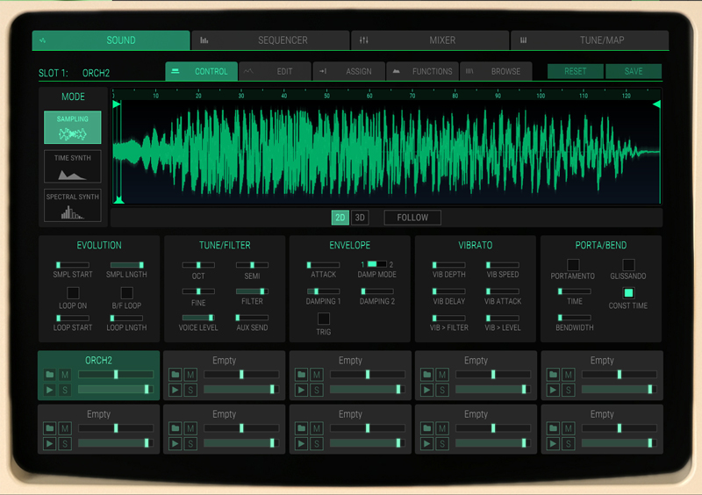Click the SMPL START slider
This screenshot has width=702, height=495.
point(73,265)
